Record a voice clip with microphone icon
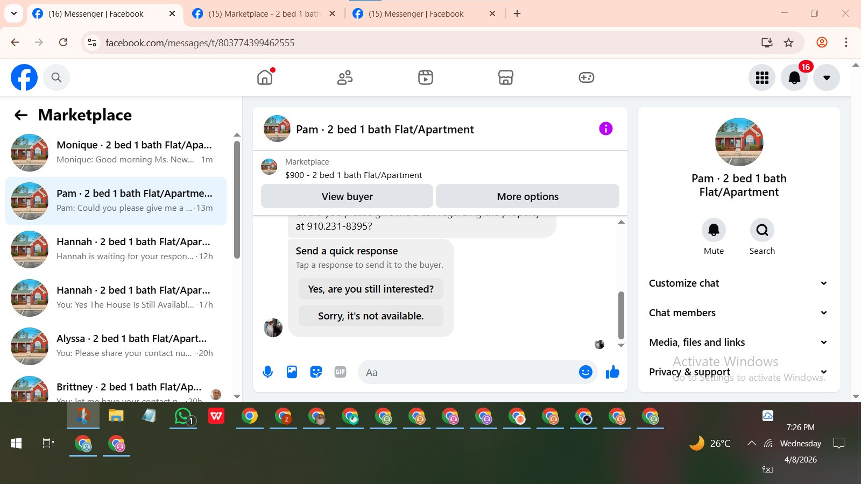The height and width of the screenshot is (484, 861). tap(267, 372)
